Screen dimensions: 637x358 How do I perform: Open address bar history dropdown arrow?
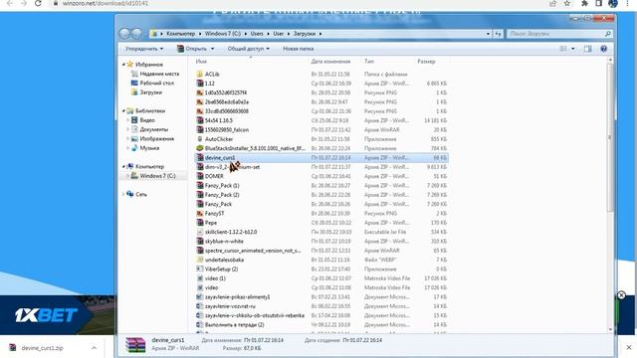tap(488, 34)
